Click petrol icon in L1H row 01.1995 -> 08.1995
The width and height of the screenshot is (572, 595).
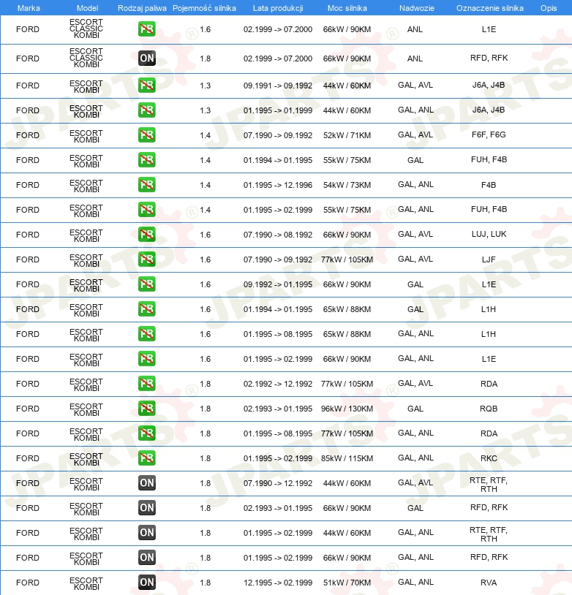coord(146,334)
